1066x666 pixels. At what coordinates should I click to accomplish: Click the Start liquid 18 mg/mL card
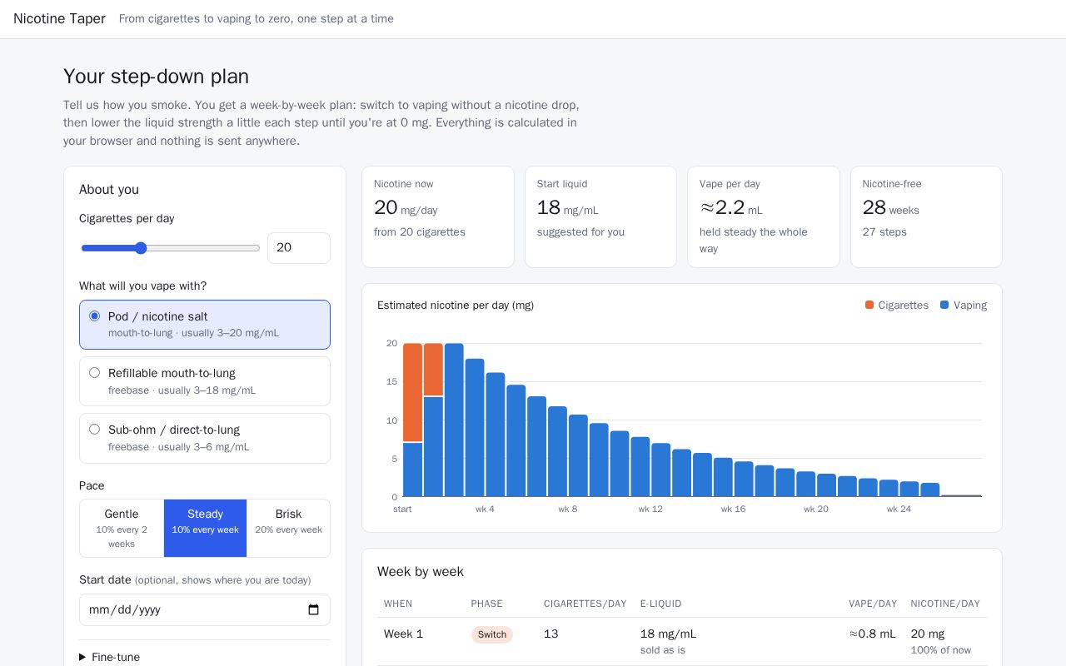click(x=600, y=216)
